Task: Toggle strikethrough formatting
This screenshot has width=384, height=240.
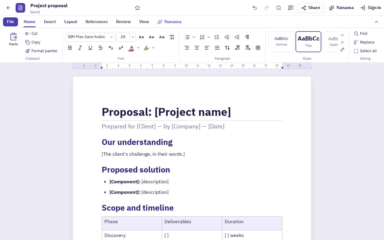Action: 100,48
